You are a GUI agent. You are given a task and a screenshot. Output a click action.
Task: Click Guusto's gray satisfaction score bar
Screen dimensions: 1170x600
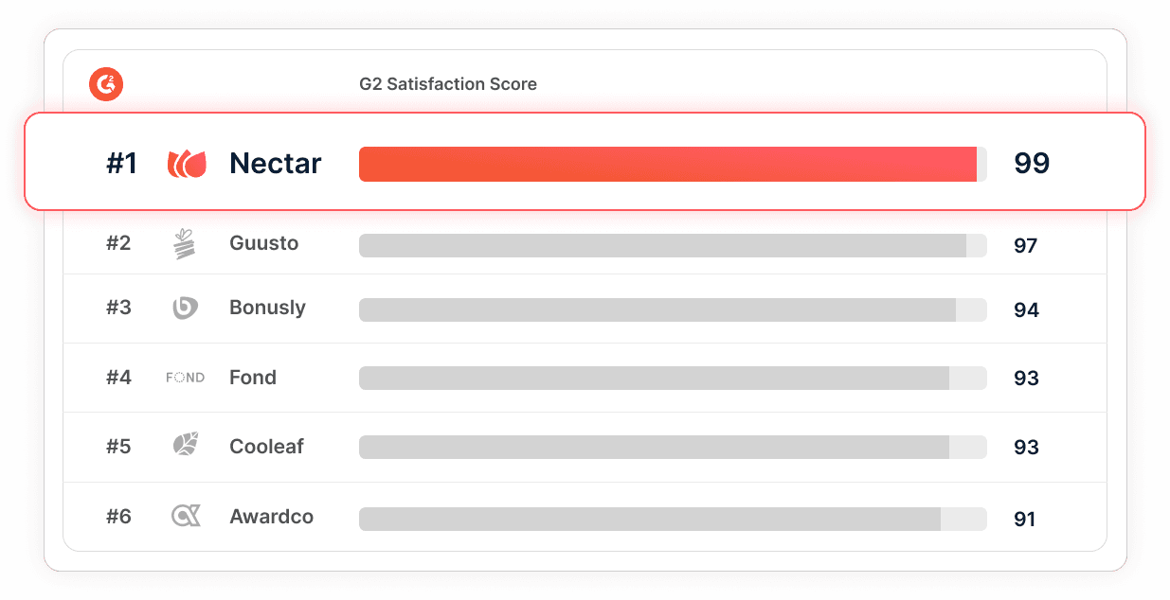point(662,246)
